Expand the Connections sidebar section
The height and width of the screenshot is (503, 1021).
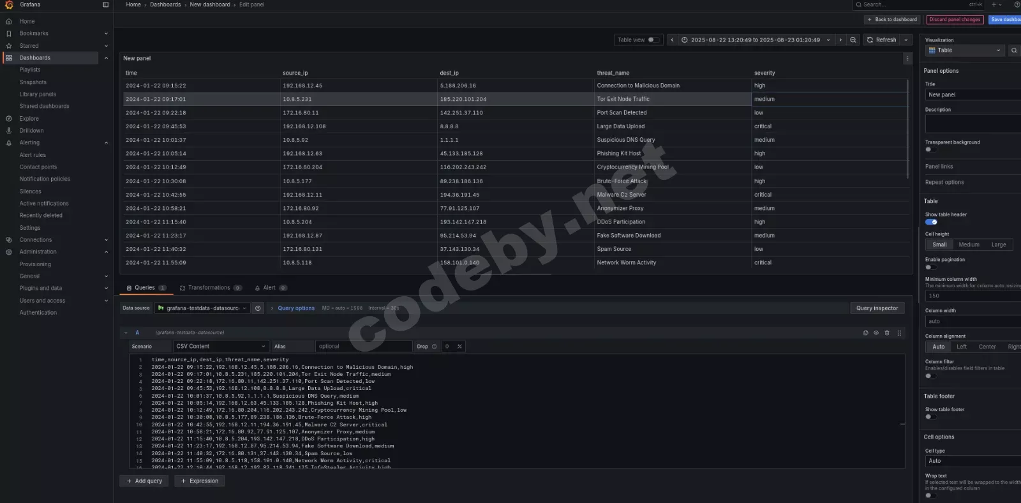coord(106,240)
